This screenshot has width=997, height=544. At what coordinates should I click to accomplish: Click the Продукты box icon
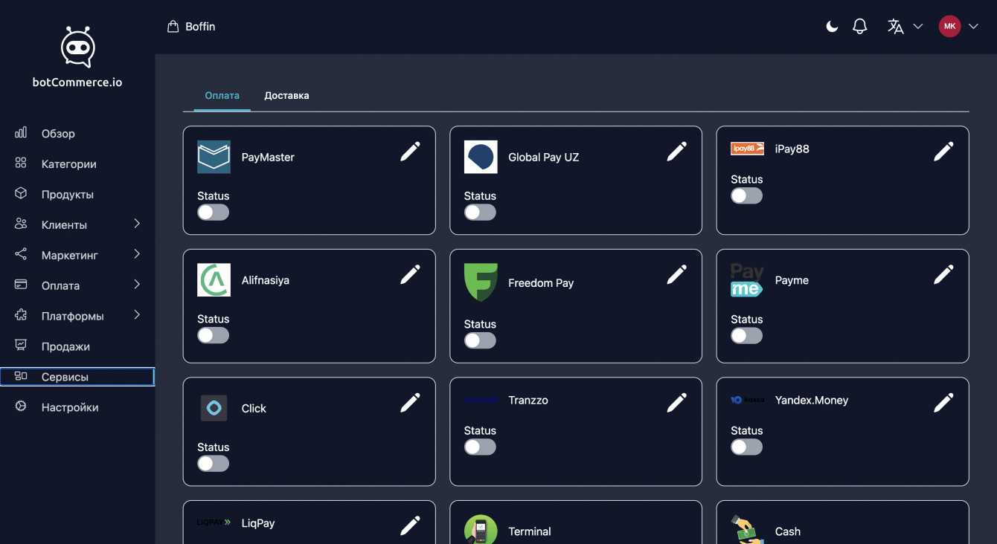click(x=21, y=194)
